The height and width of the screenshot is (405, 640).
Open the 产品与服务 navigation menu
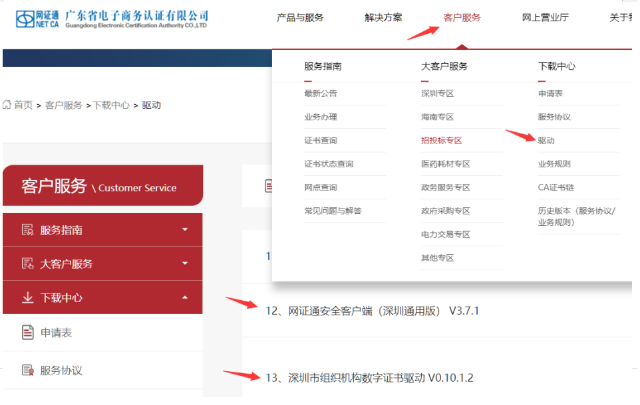pyautogui.click(x=300, y=18)
